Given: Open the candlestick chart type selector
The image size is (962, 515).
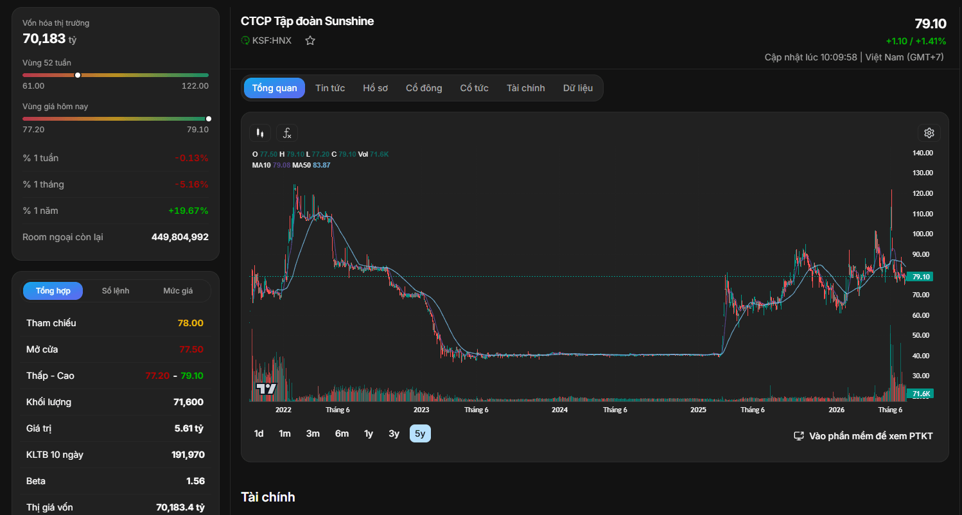Looking at the screenshot, I should [x=260, y=133].
